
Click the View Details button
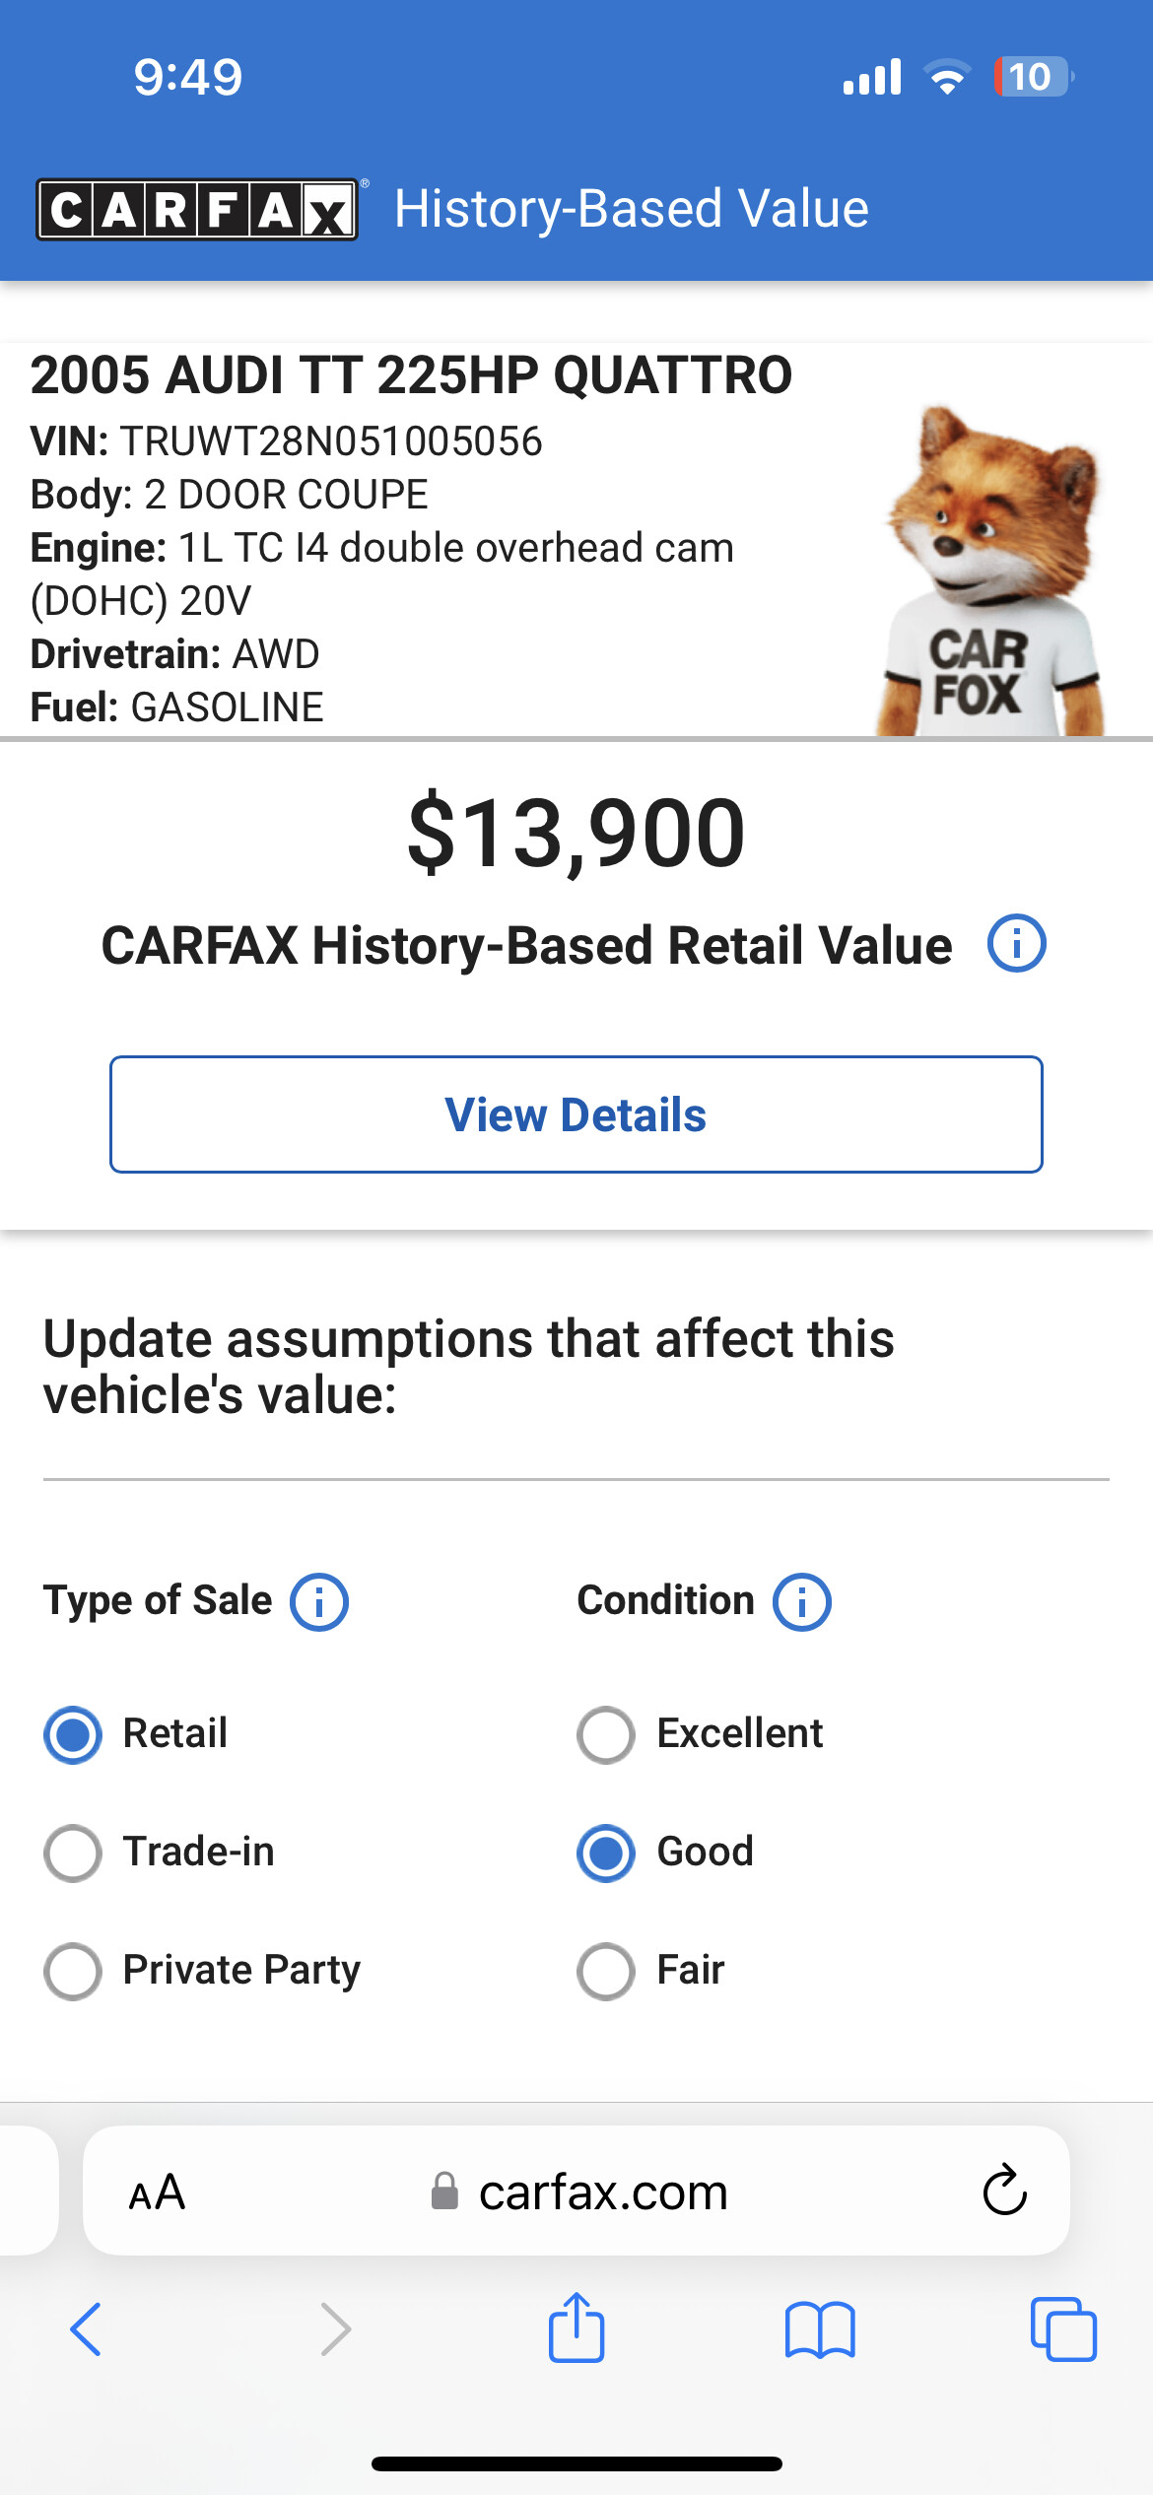tap(576, 1114)
